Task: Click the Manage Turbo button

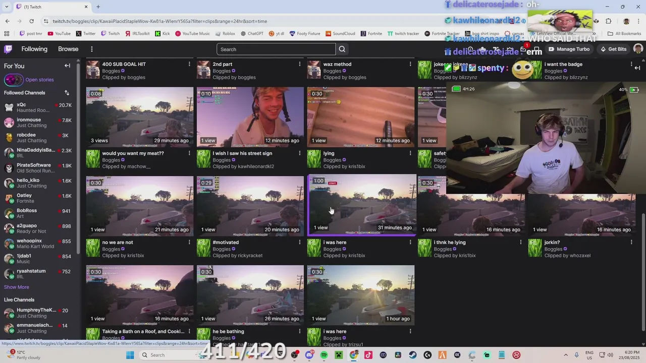Action: click(x=569, y=49)
